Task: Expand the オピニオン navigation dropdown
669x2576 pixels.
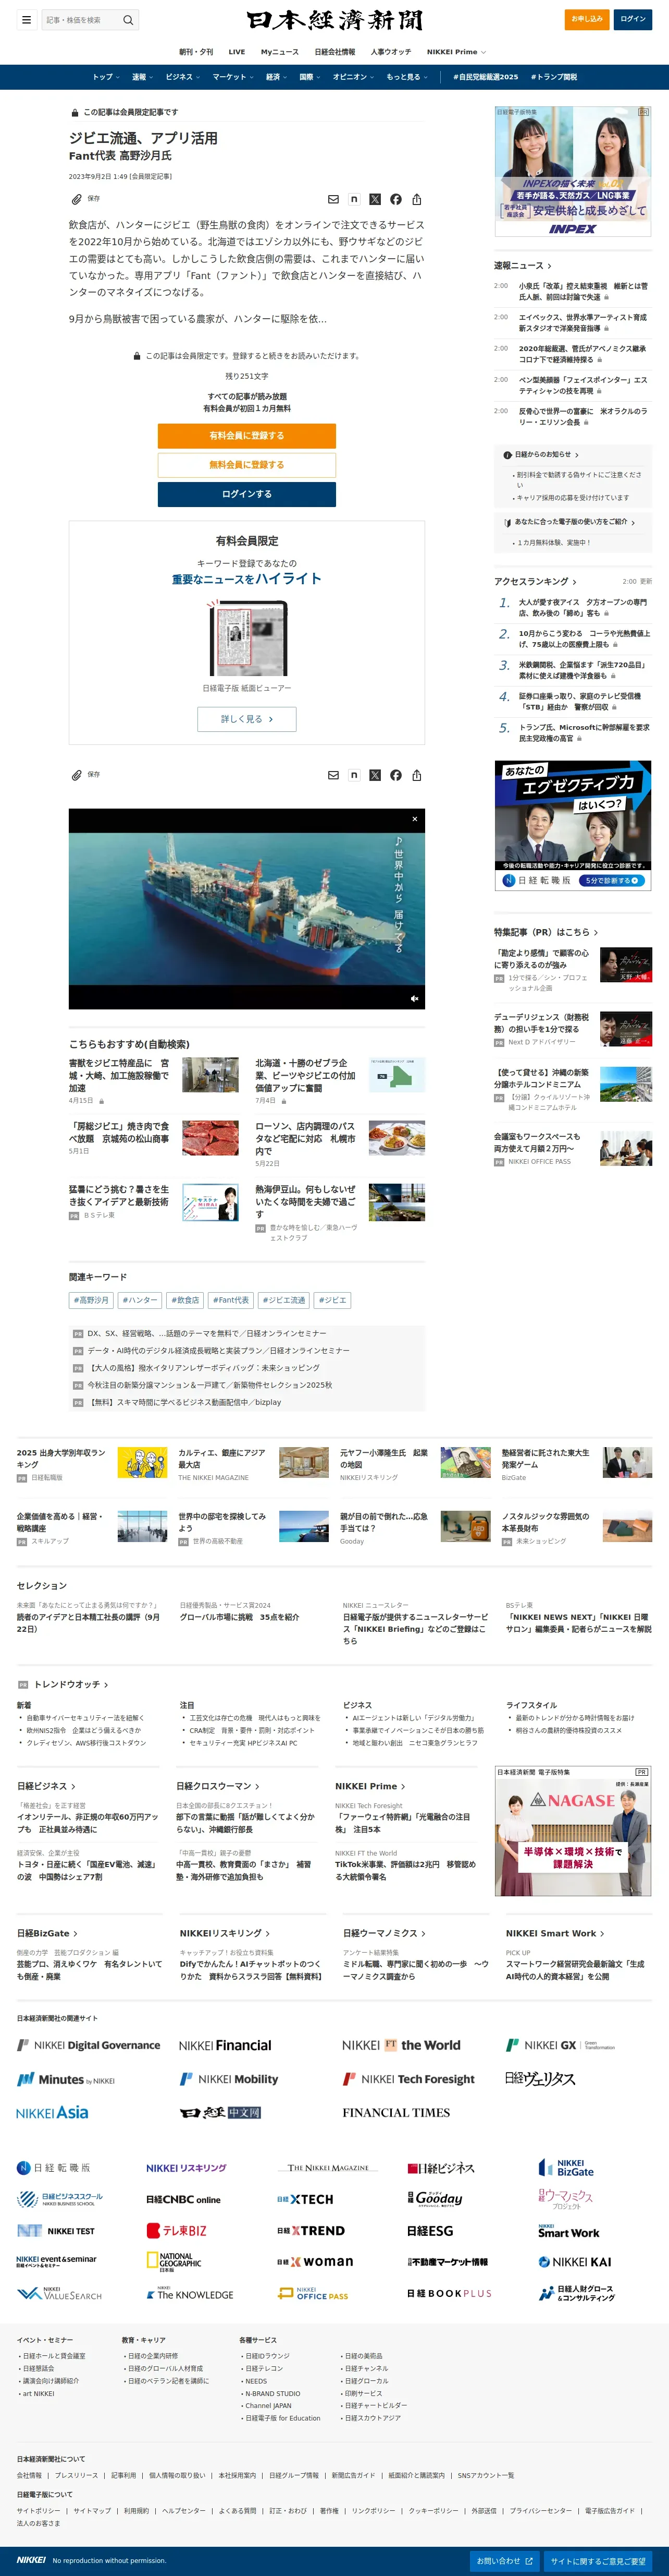Action: (353, 77)
